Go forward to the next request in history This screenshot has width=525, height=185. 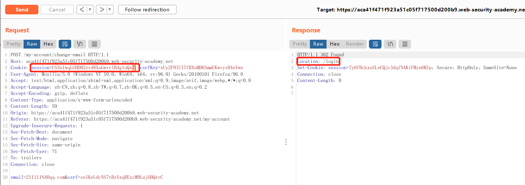(x=101, y=10)
